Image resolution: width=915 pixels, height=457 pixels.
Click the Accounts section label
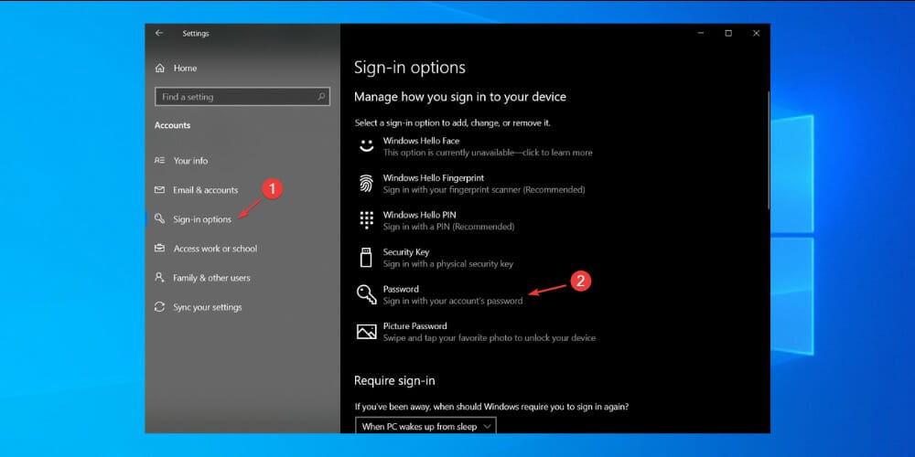coord(172,125)
